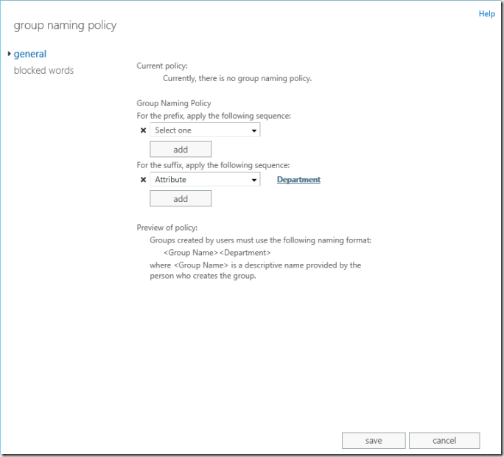Switch to the general section
Screen dimensions: 504x457
(x=30, y=54)
